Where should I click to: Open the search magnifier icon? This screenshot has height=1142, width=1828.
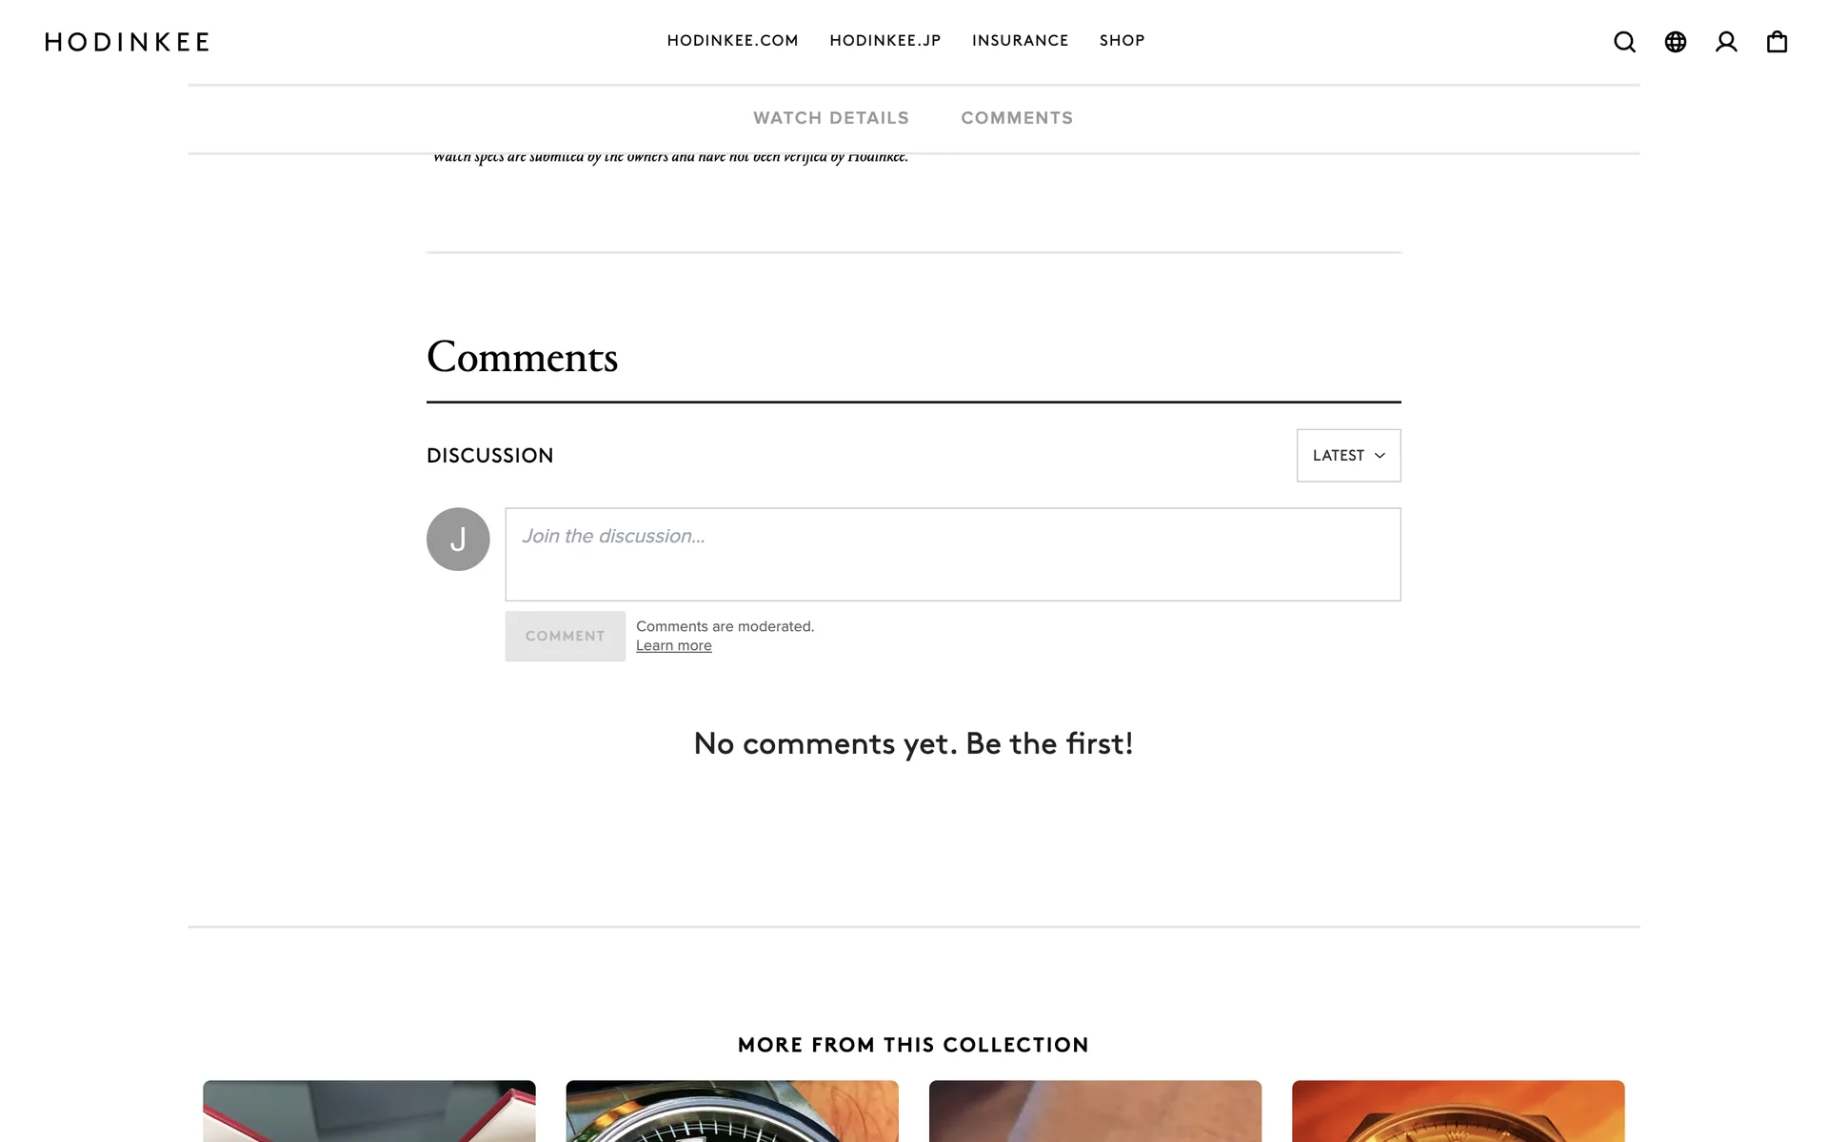click(1624, 42)
